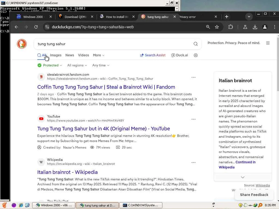The height and width of the screenshot is (209, 279).
Task: Open the Any time filter dropdown
Action: tap(101, 65)
